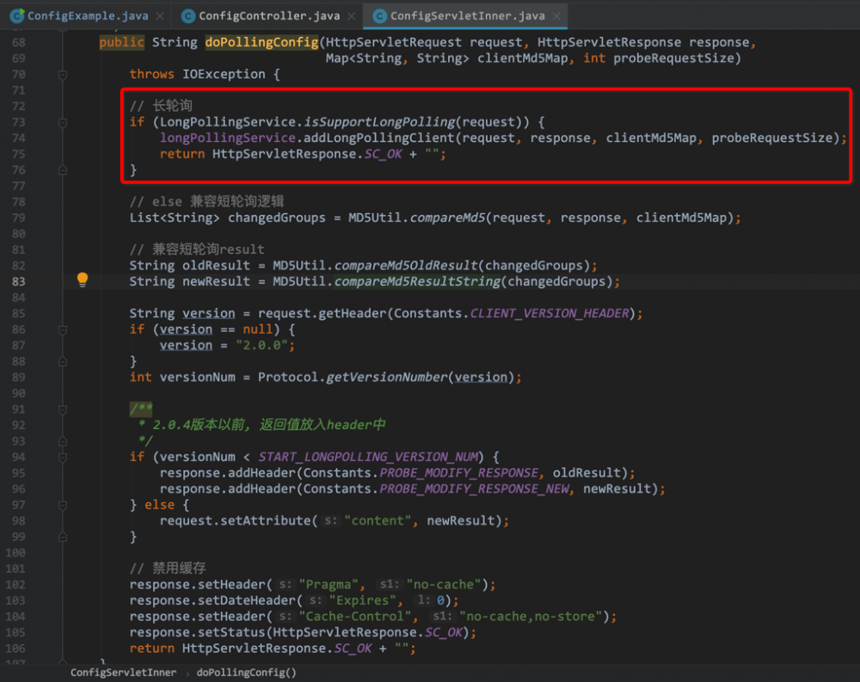
Task: Click the fold end marker at line 88
Action: 63,362
